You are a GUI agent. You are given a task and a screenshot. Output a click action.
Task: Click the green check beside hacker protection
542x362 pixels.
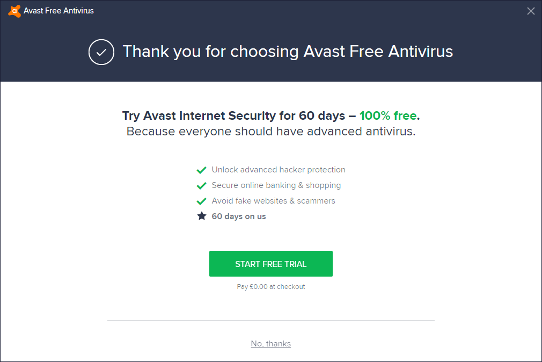click(201, 170)
